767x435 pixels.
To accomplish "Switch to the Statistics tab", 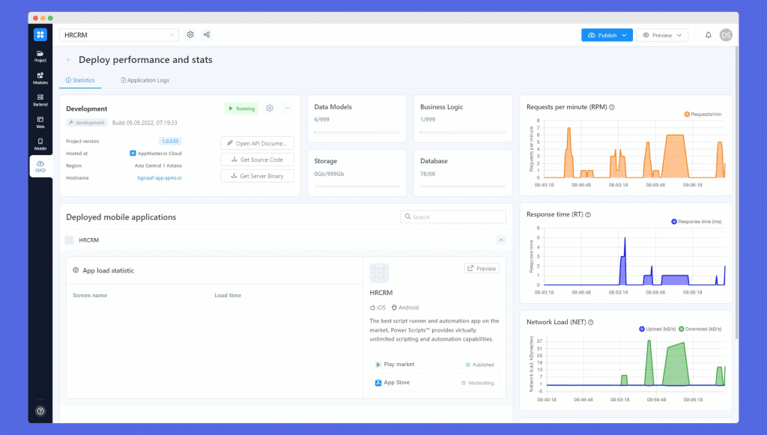I will [80, 80].
